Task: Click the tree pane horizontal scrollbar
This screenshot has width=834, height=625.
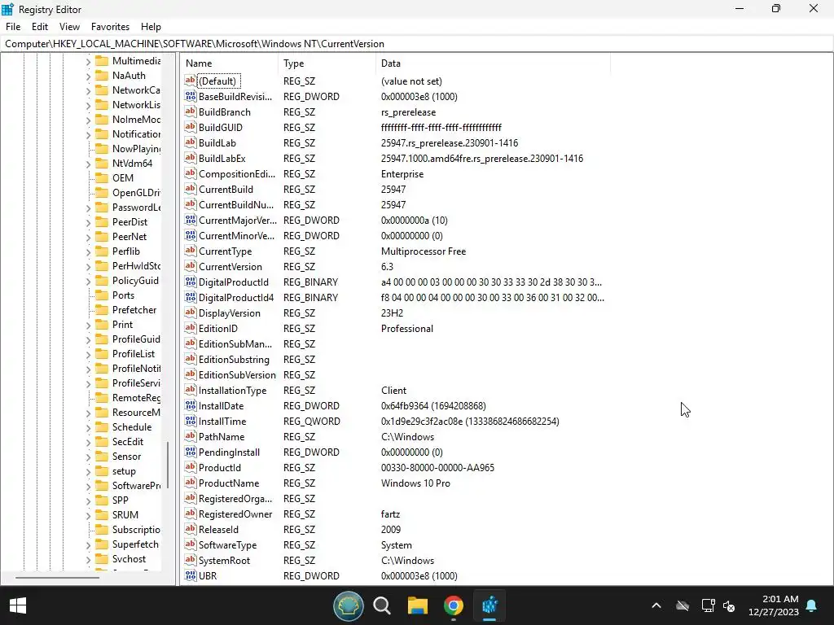Action: [57, 577]
